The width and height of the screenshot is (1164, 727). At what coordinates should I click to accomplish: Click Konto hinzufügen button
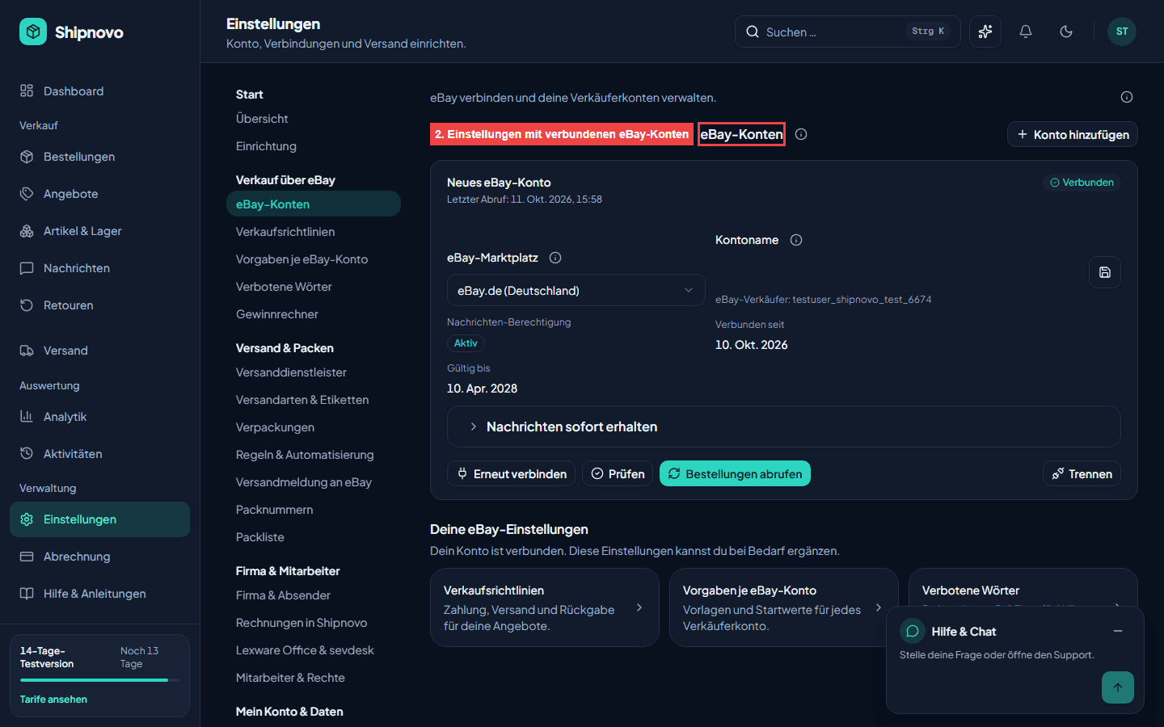[x=1073, y=134]
